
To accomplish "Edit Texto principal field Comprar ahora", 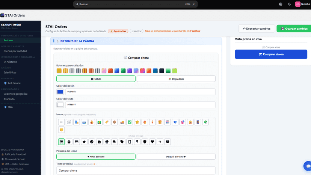I will [136, 170].
